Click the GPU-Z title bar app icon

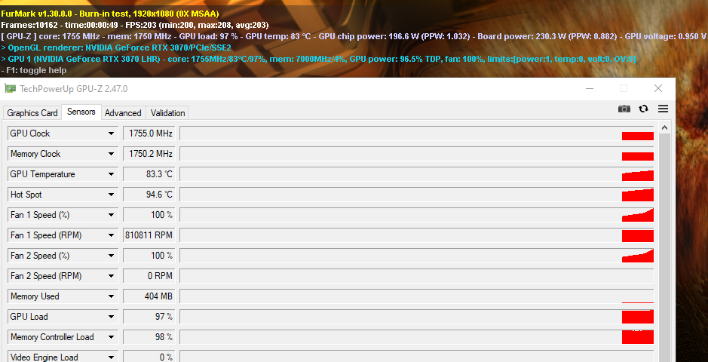tap(10, 89)
